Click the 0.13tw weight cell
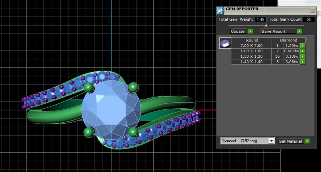Viewport: 321px width, 172px height. click(291, 56)
